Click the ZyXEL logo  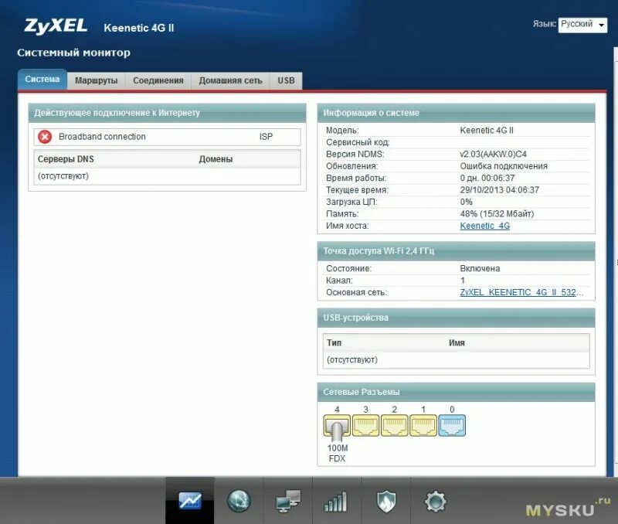[56, 26]
